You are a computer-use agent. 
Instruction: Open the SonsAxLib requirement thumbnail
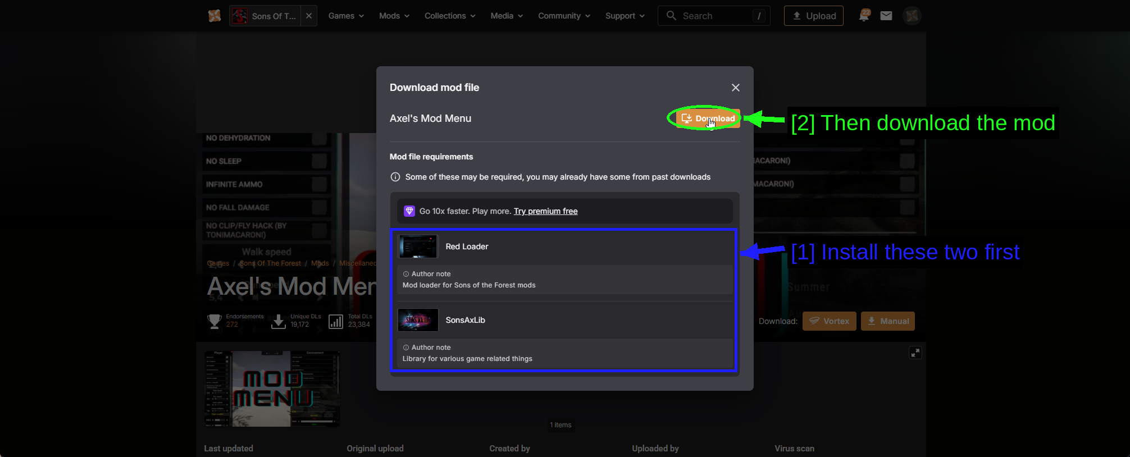click(x=418, y=320)
